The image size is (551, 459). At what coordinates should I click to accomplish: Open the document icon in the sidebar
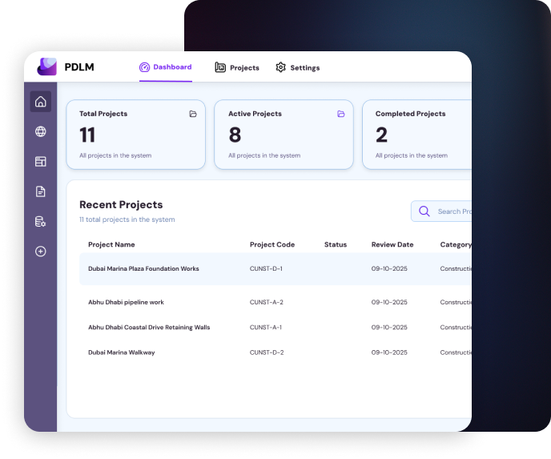(41, 191)
